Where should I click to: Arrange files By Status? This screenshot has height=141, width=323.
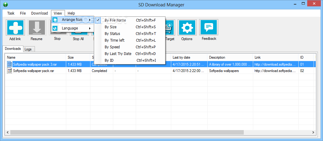(130, 34)
